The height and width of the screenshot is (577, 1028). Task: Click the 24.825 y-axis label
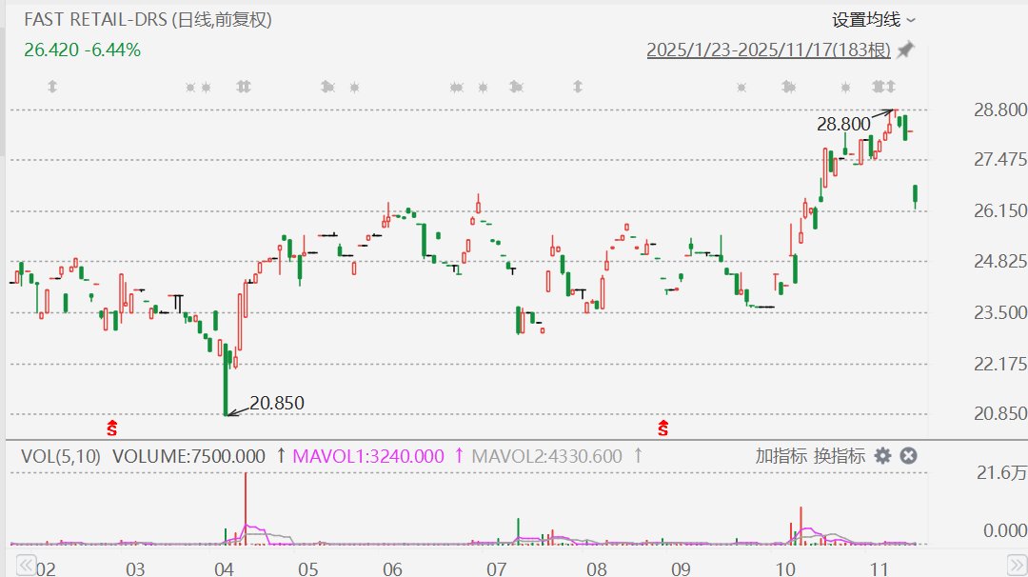[x=999, y=261]
